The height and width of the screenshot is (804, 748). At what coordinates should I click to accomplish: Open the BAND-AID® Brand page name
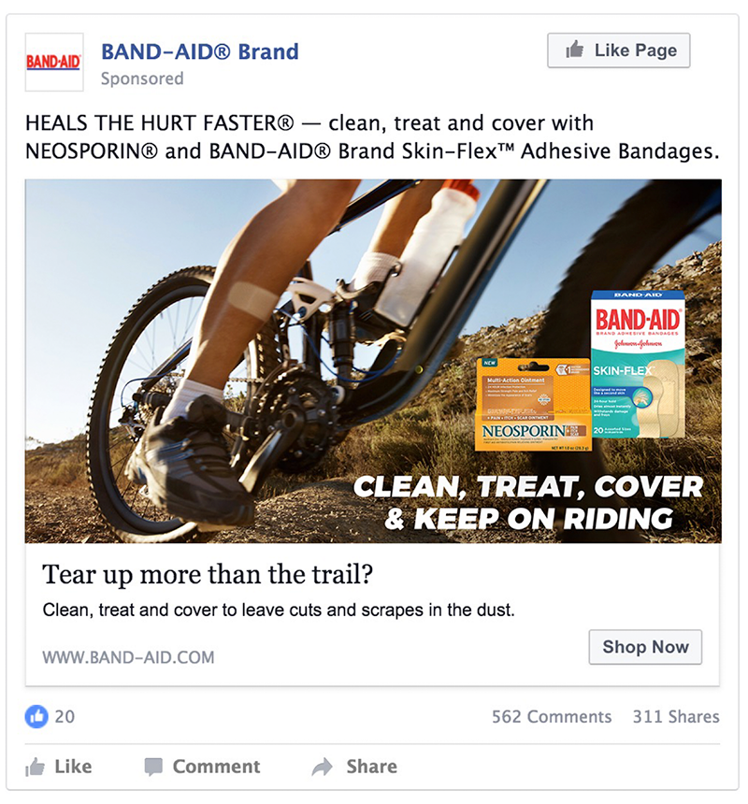pyautogui.click(x=200, y=51)
